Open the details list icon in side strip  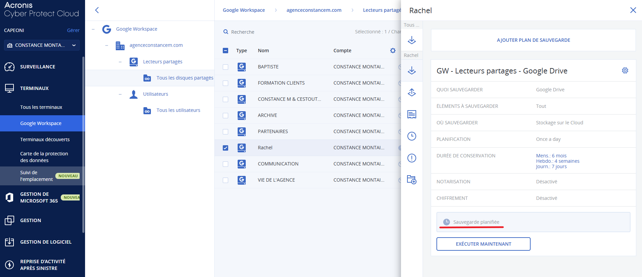[412, 114]
